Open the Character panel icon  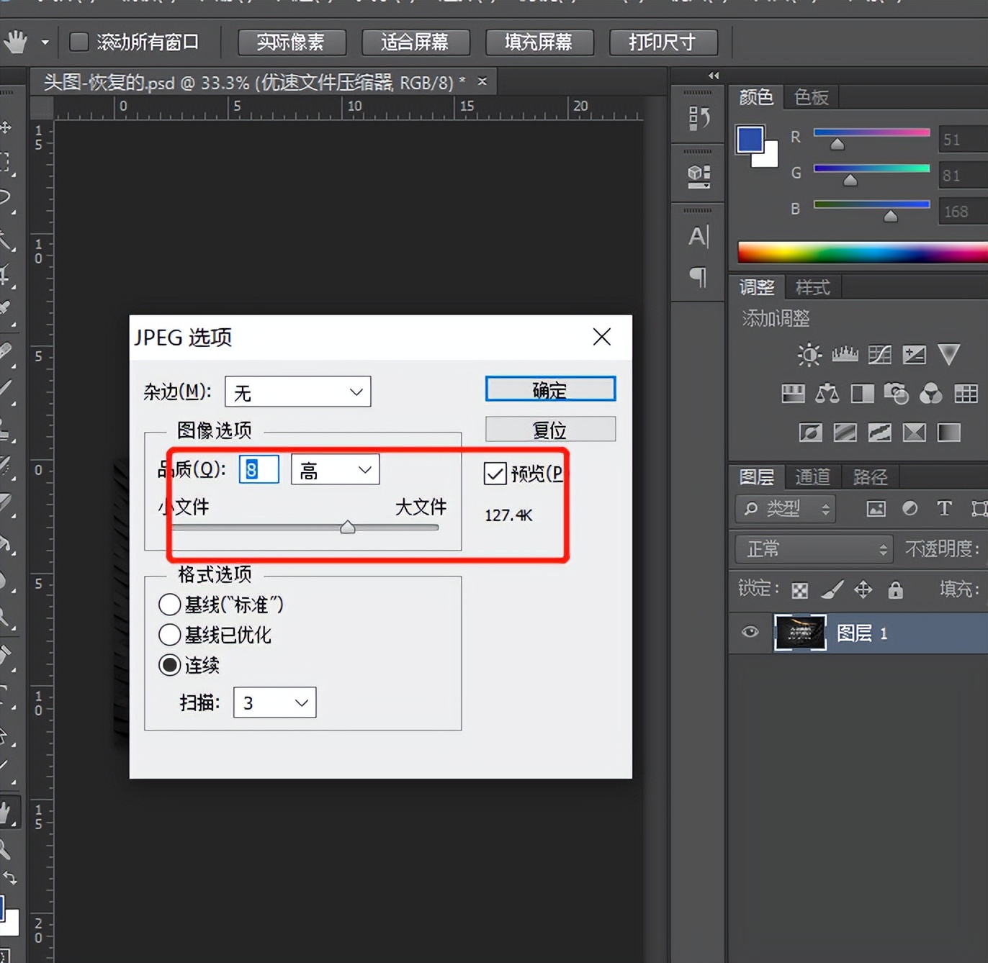[x=698, y=236]
